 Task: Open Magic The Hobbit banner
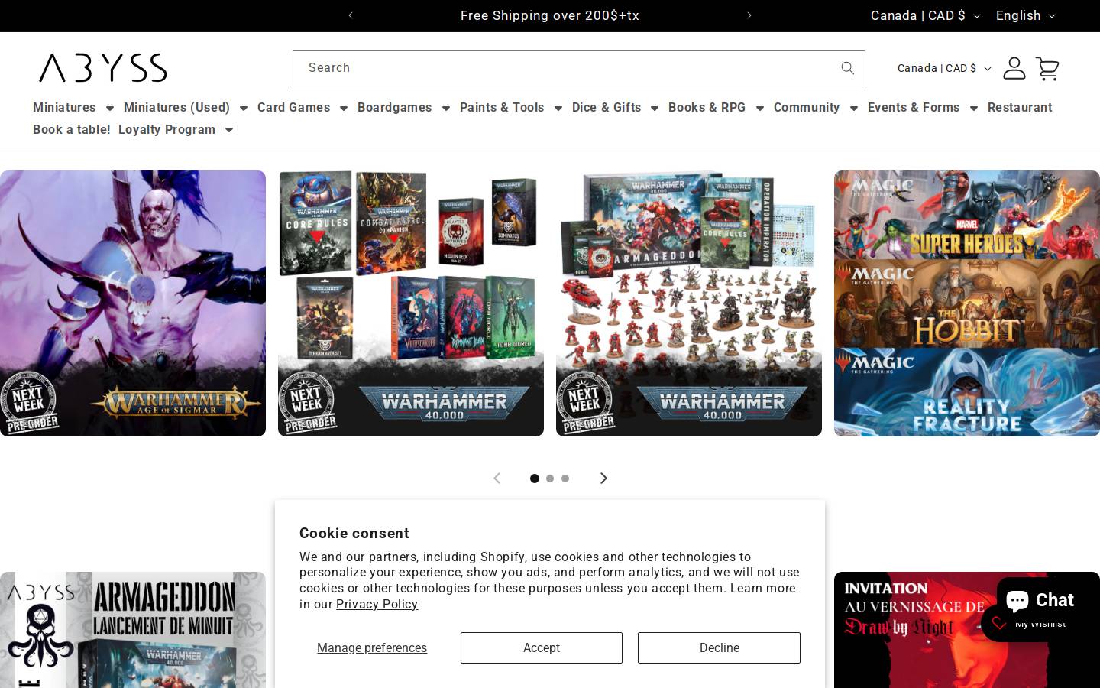pyautogui.click(x=967, y=303)
